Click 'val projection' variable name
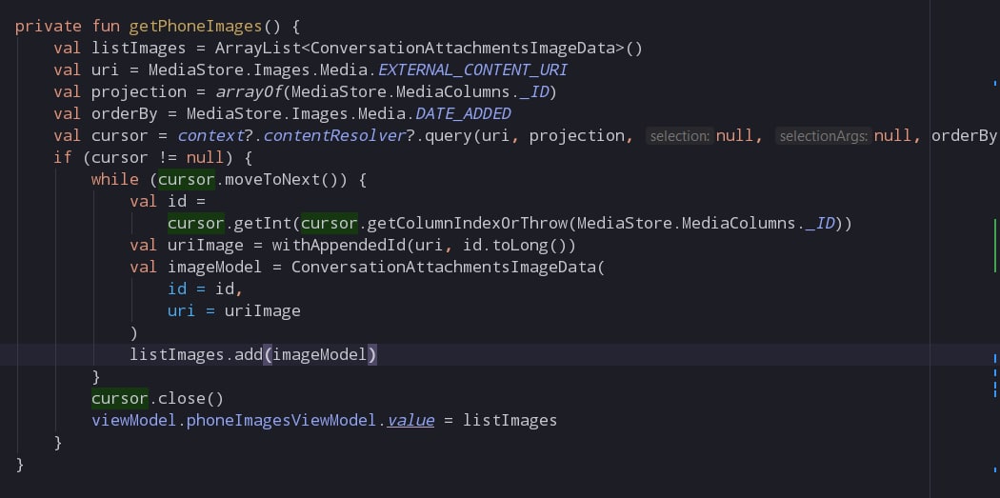Screen dimensions: 1000x498 tap(139, 91)
